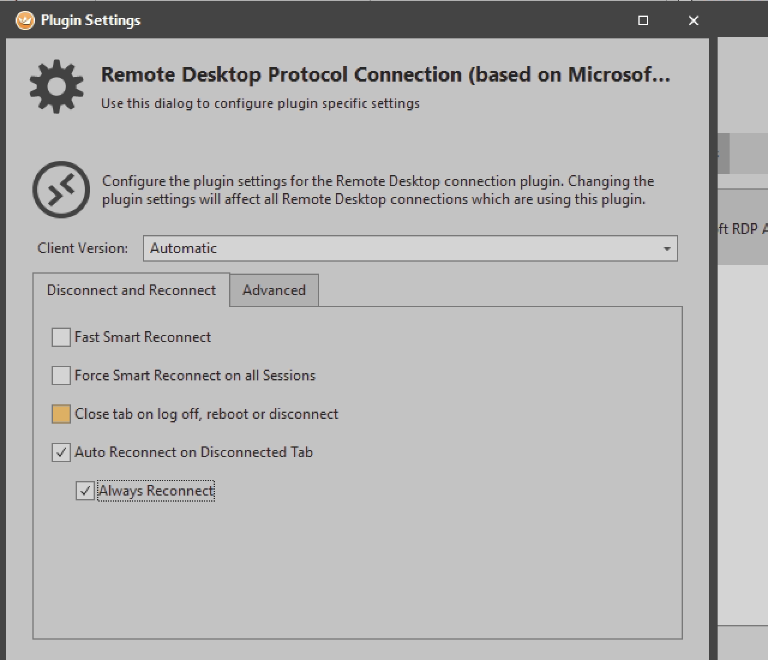Click the Client Version dropdown arrow

pyautogui.click(x=667, y=248)
